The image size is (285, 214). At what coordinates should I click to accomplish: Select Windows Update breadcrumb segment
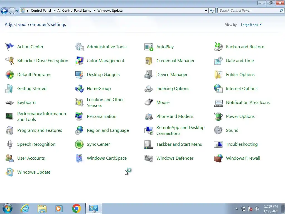click(110, 11)
